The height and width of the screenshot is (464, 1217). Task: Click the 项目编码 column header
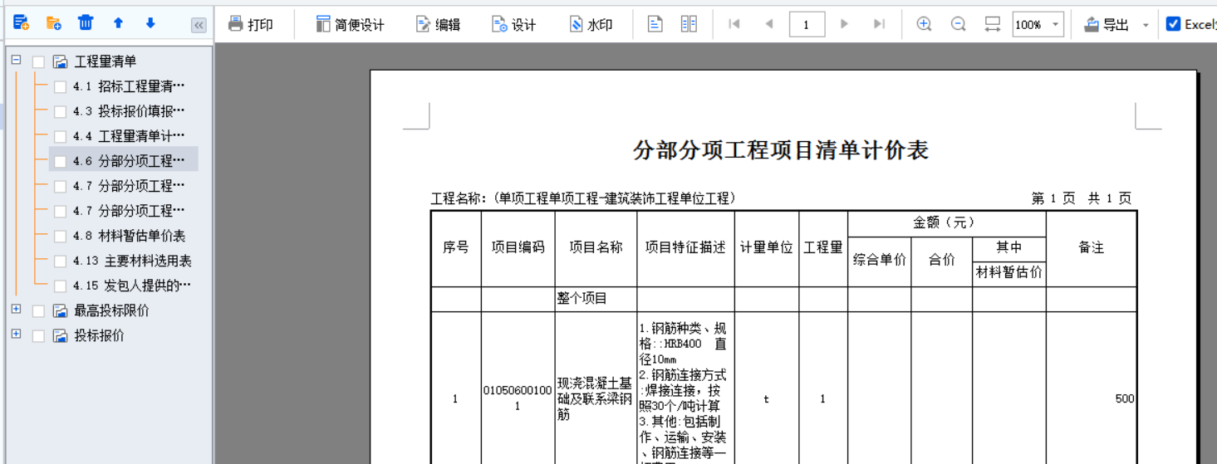(518, 247)
